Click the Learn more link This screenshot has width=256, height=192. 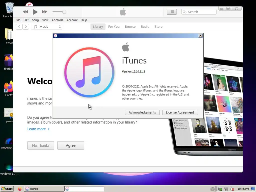[x=38, y=129]
